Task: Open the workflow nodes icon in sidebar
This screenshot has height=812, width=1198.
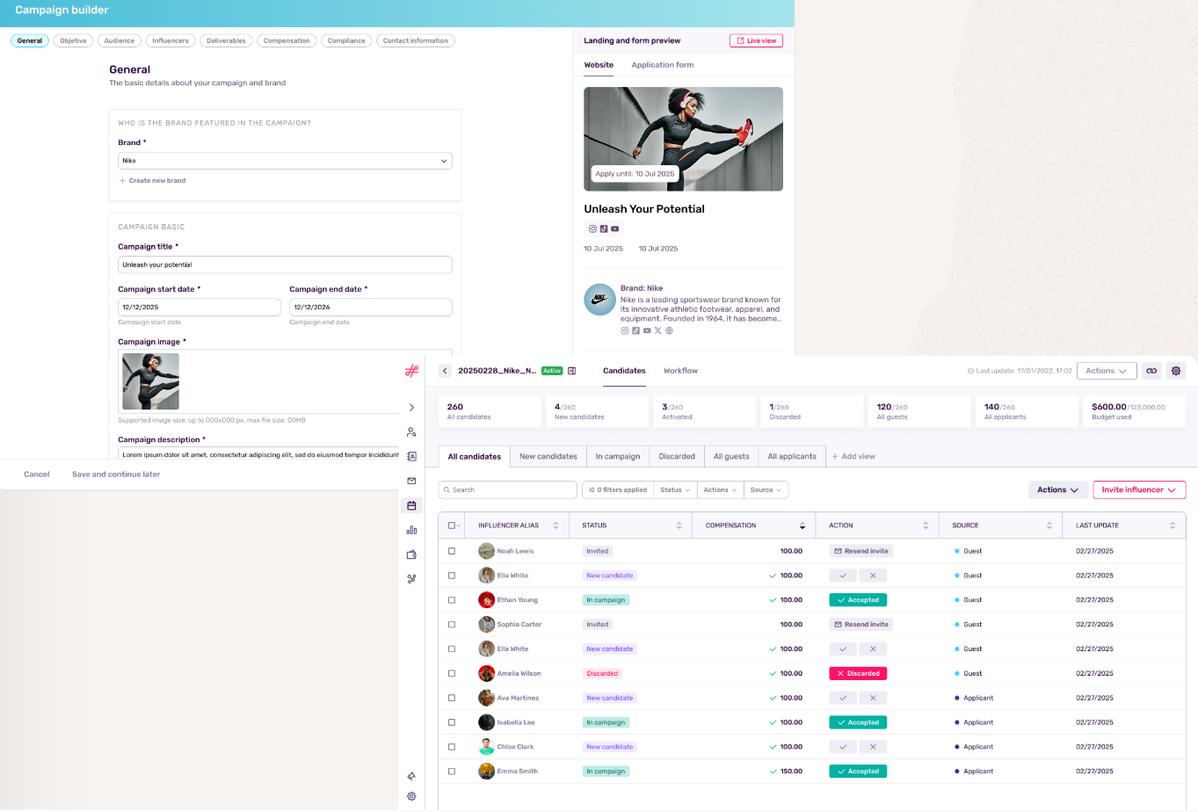Action: click(x=411, y=579)
